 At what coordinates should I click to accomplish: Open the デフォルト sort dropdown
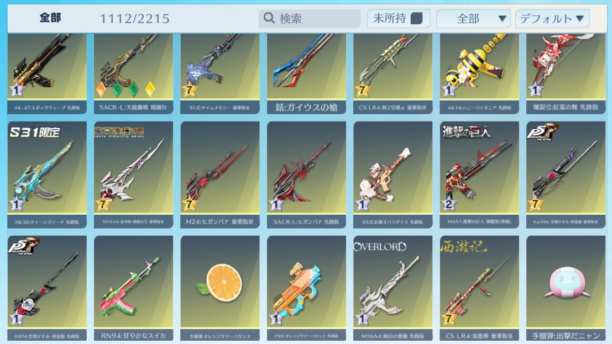tap(552, 19)
